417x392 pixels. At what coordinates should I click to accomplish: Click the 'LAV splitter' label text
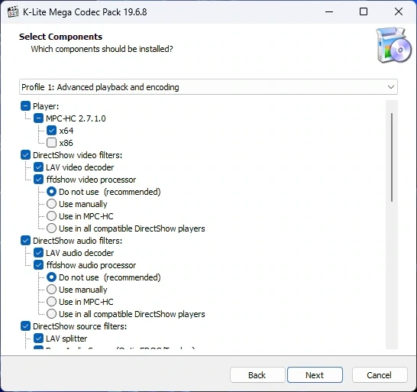tap(66, 339)
